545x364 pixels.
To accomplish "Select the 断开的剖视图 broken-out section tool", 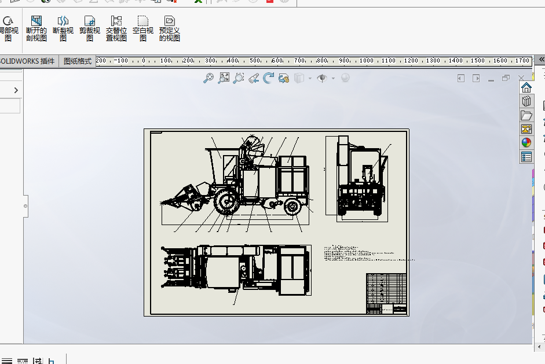I will [36, 28].
